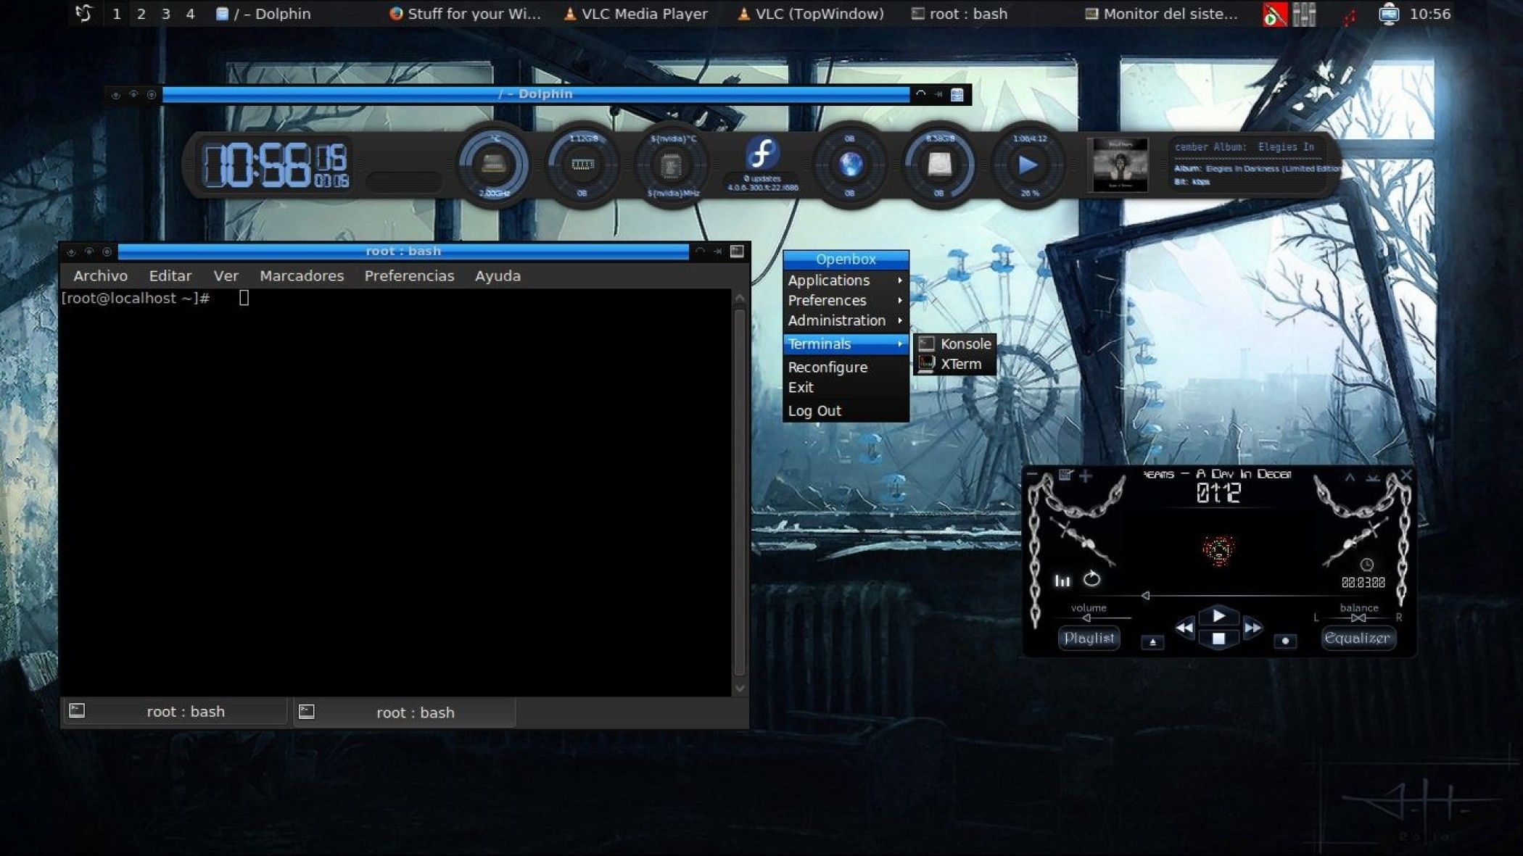Expand the Administration submenu

pos(846,320)
